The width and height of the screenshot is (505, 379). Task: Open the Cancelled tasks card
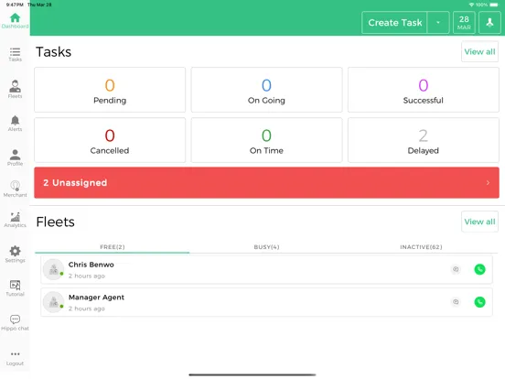[x=110, y=140]
